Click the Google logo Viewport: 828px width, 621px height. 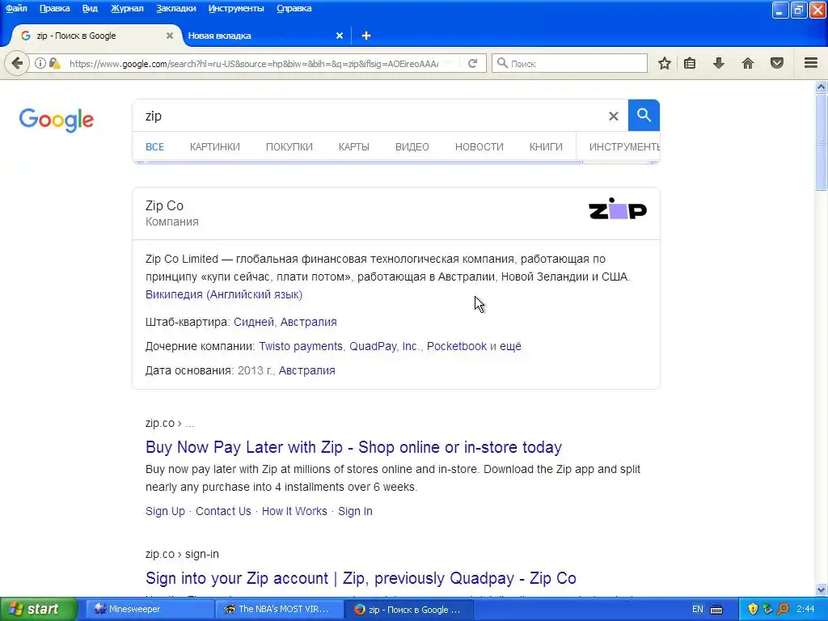tap(57, 120)
